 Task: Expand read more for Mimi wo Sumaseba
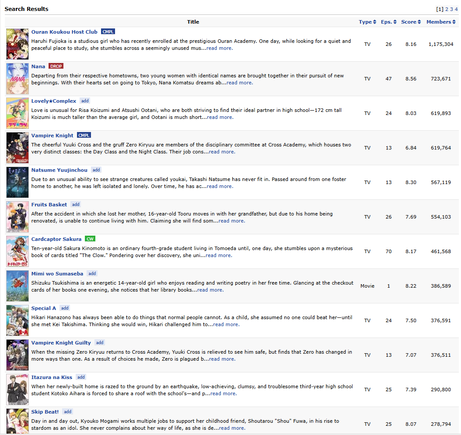pyautogui.click(x=210, y=290)
